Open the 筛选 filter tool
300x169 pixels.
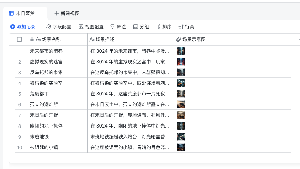(x=118, y=27)
